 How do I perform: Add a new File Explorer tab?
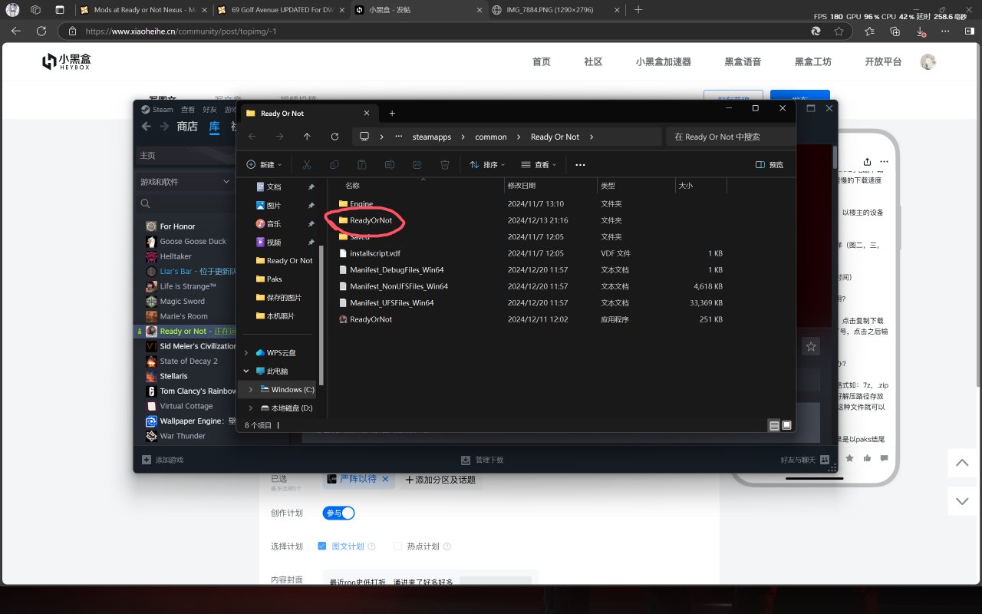point(392,113)
